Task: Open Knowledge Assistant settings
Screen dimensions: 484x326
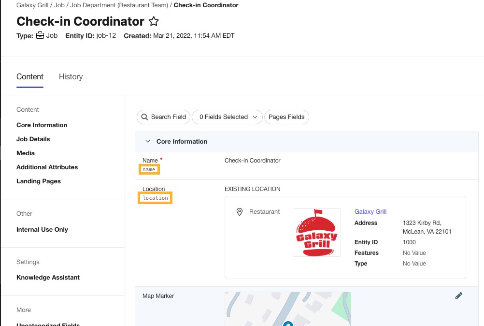Action: click(x=48, y=277)
